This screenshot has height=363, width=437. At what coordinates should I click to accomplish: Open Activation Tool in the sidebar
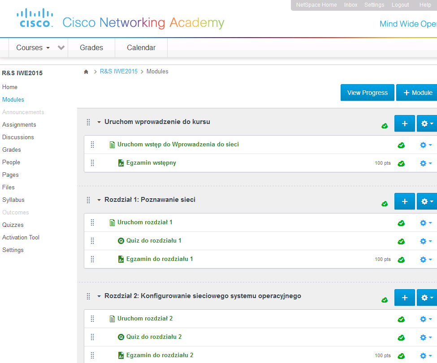[x=21, y=238]
